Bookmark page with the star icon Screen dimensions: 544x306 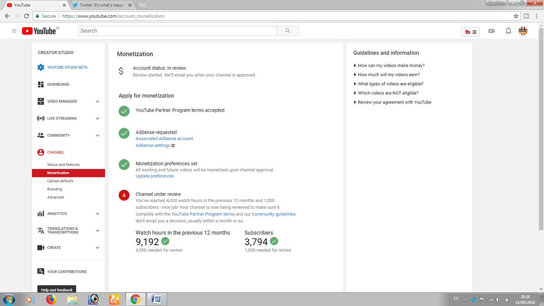click(x=516, y=16)
